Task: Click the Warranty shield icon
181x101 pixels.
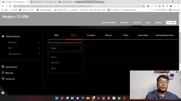Action: pos(3,73)
